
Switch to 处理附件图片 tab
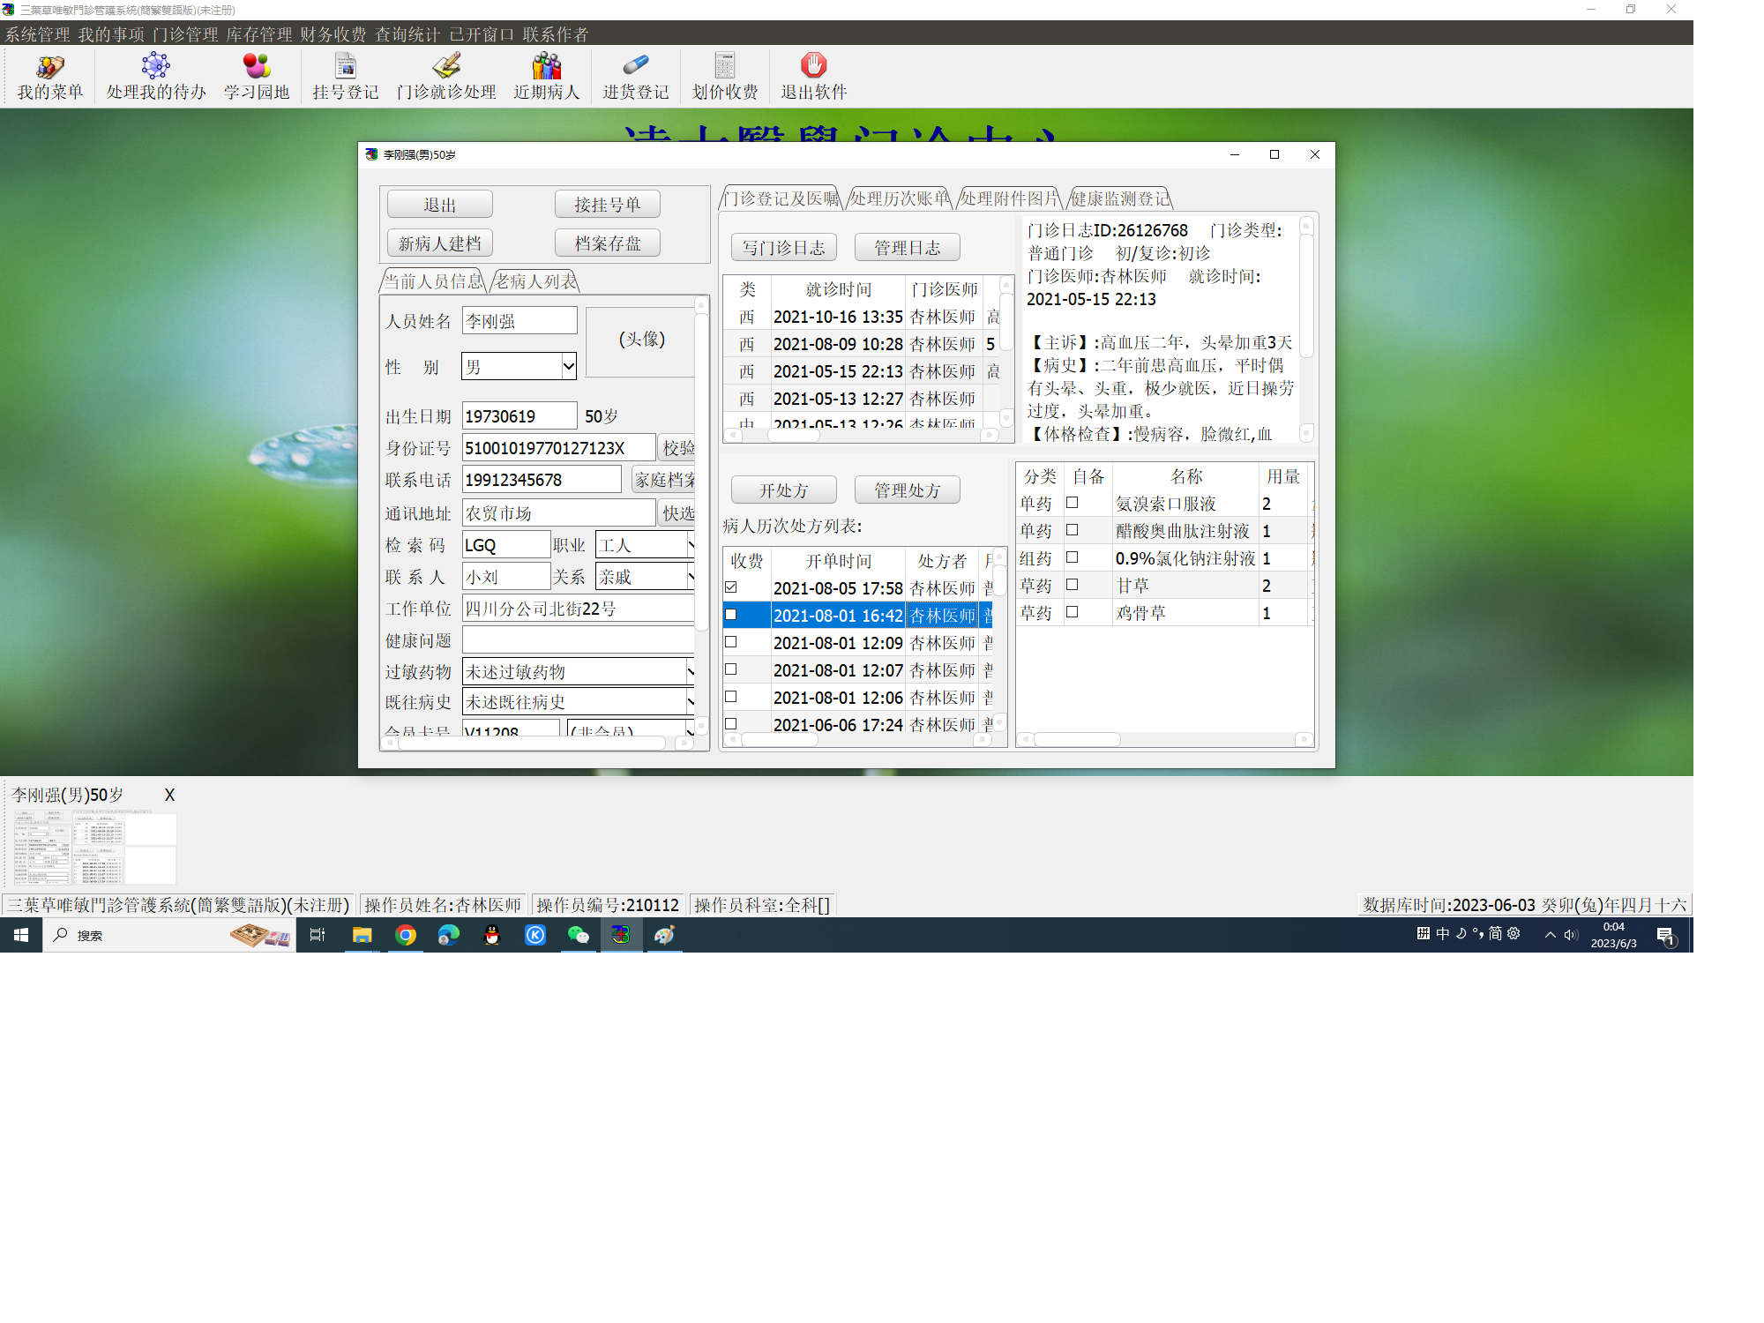point(1010,198)
